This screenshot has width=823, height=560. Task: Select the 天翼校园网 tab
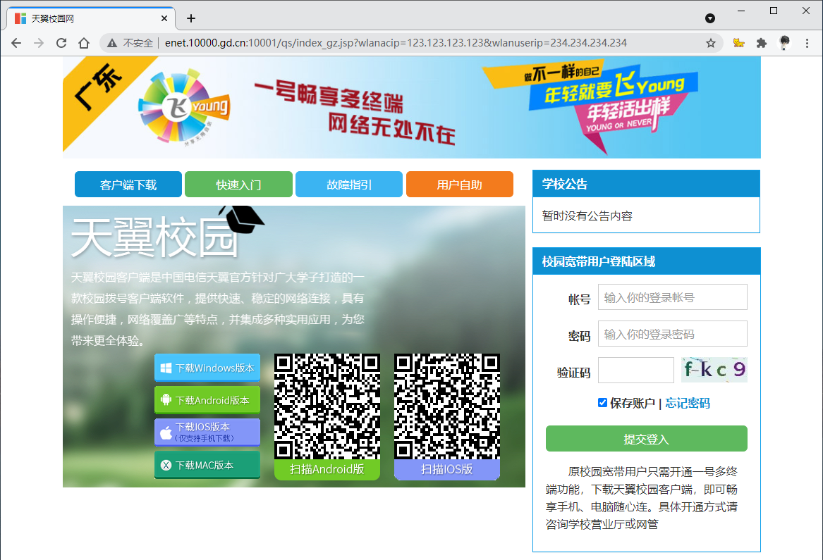(91, 18)
